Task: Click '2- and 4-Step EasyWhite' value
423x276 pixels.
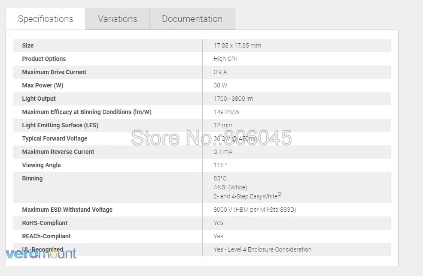Action: pos(247,196)
